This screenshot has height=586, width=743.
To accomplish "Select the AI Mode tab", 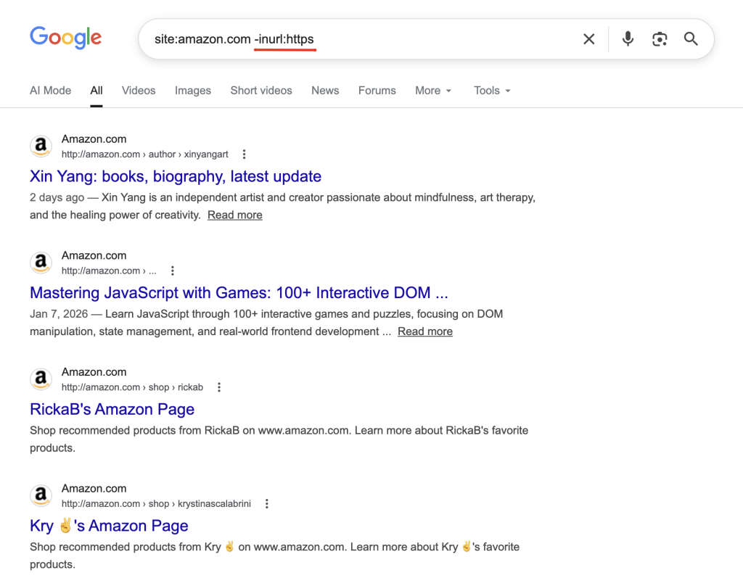I will 50,91.
